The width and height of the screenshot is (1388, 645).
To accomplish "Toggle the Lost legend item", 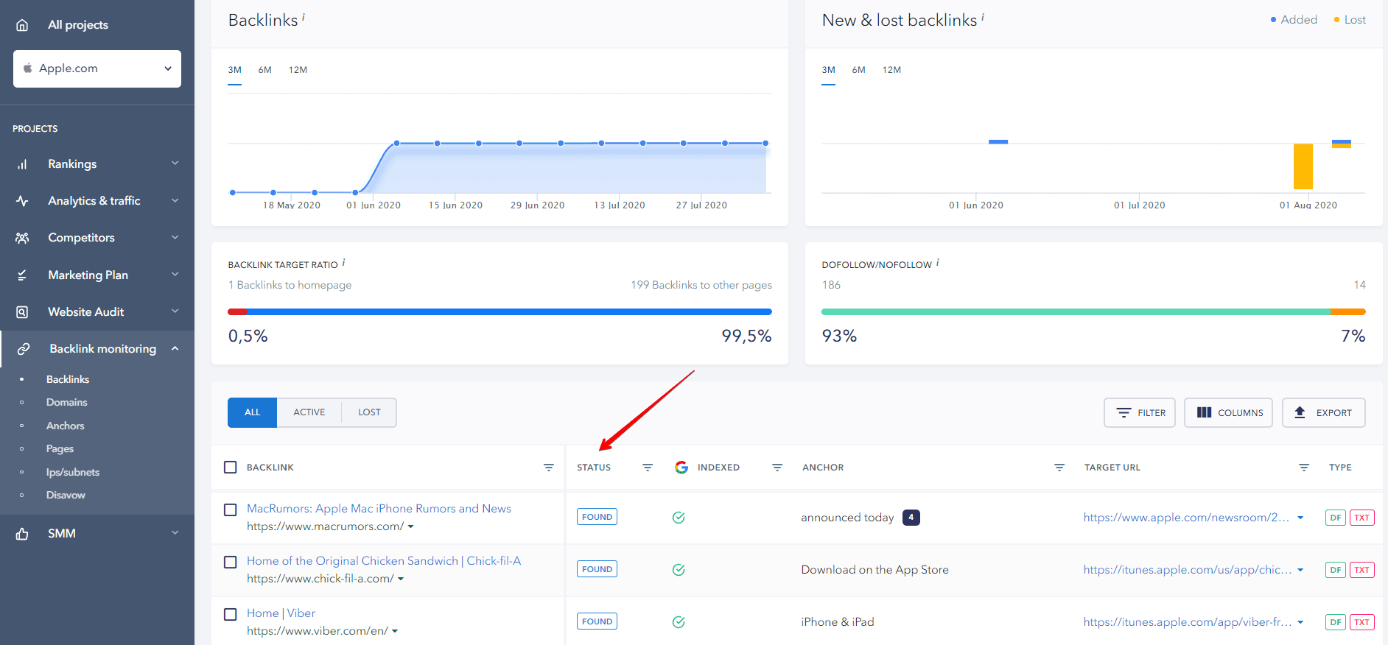I will tap(1350, 20).
